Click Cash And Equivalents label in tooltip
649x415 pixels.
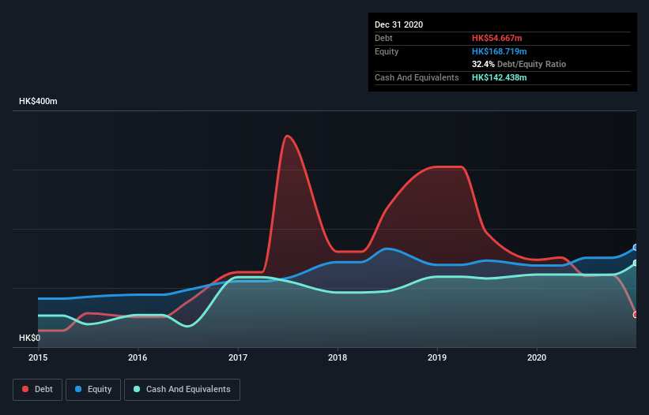[417, 77]
